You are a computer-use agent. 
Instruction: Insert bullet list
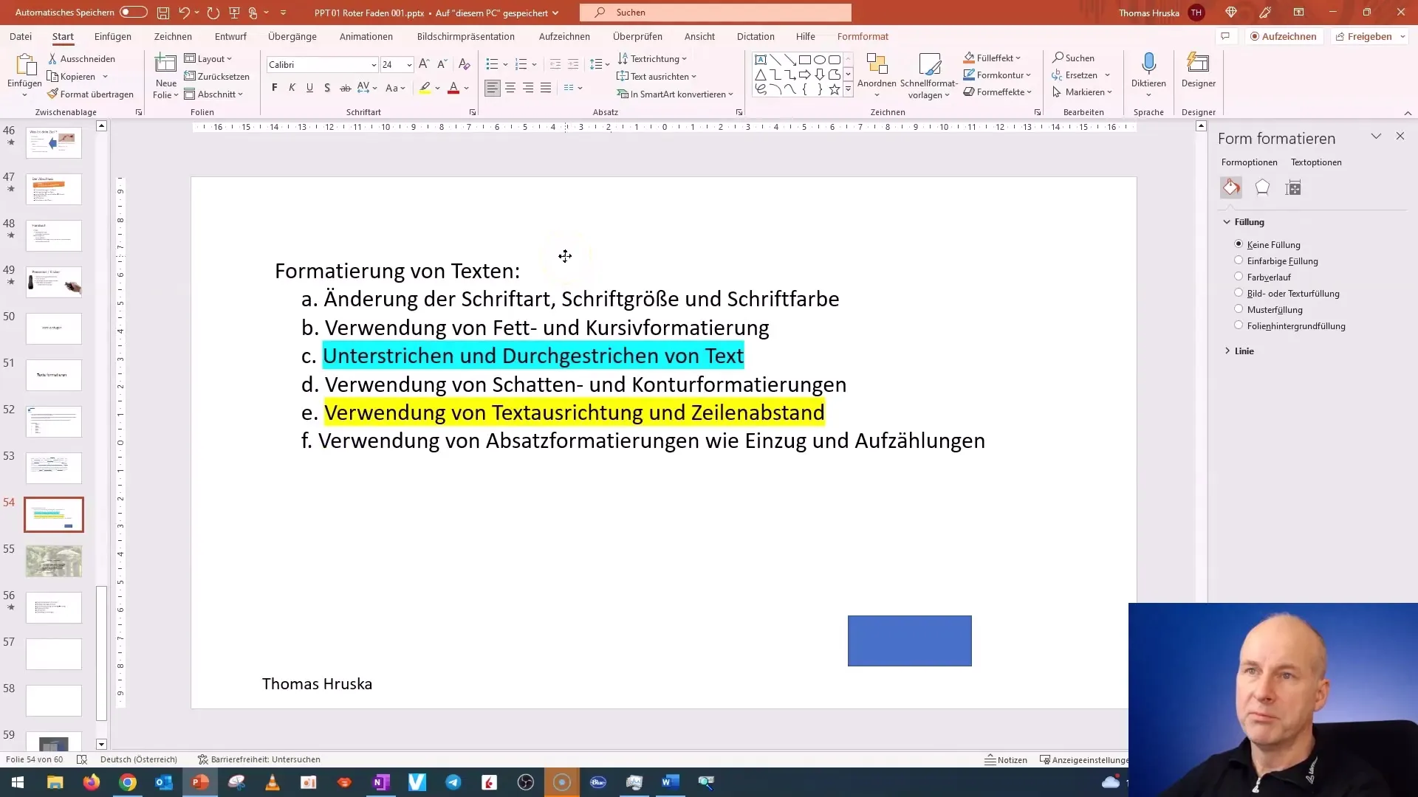[x=492, y=64]
